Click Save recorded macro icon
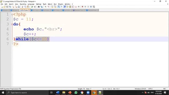The width and height of the screenshot is (169, 95). [x=94, y=7]
